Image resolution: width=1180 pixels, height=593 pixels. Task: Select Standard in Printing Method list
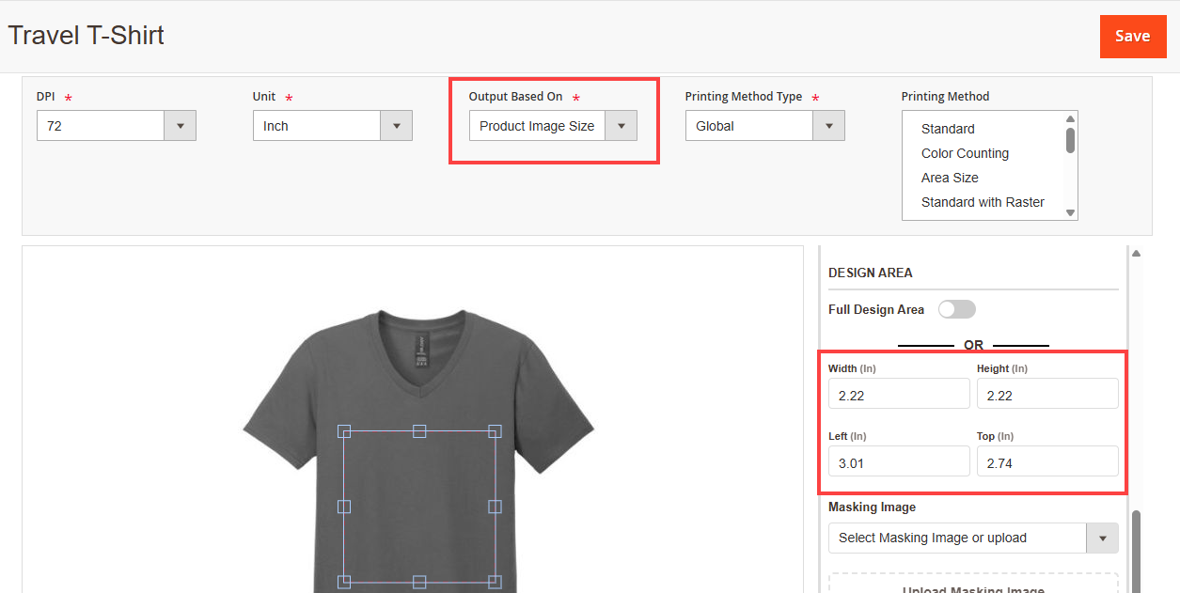[948, 129]
